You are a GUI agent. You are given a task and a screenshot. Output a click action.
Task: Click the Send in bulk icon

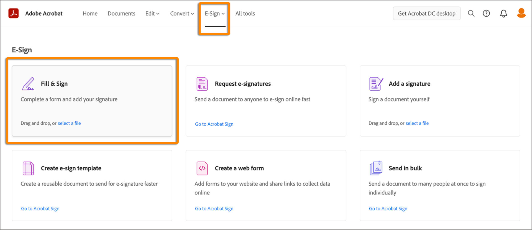376,168
